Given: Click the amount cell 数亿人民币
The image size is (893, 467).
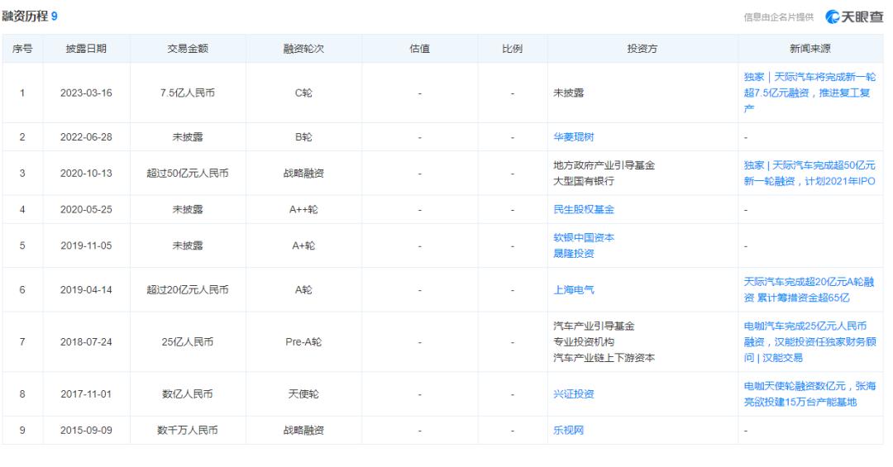Looking at the screenshot, I should tap(188, 394).
